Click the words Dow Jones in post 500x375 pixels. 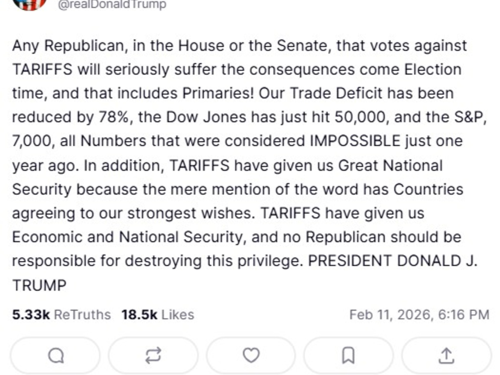click(206, 117)
